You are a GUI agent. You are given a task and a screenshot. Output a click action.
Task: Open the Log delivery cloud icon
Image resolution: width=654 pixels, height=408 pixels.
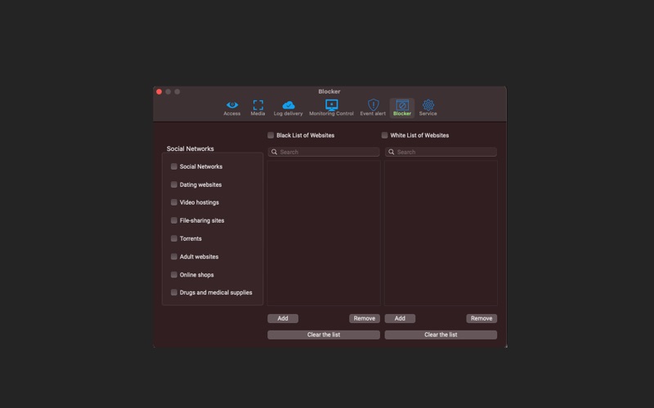[289, 105]
